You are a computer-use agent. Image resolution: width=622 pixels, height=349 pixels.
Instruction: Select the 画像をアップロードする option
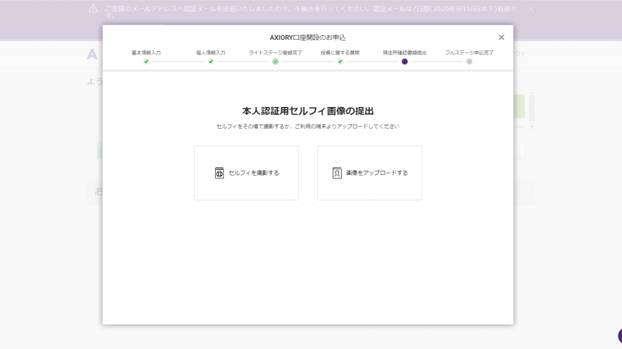(370, 173)
